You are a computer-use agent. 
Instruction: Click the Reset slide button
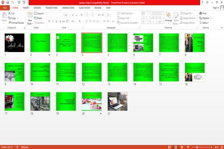click(38, 18)
